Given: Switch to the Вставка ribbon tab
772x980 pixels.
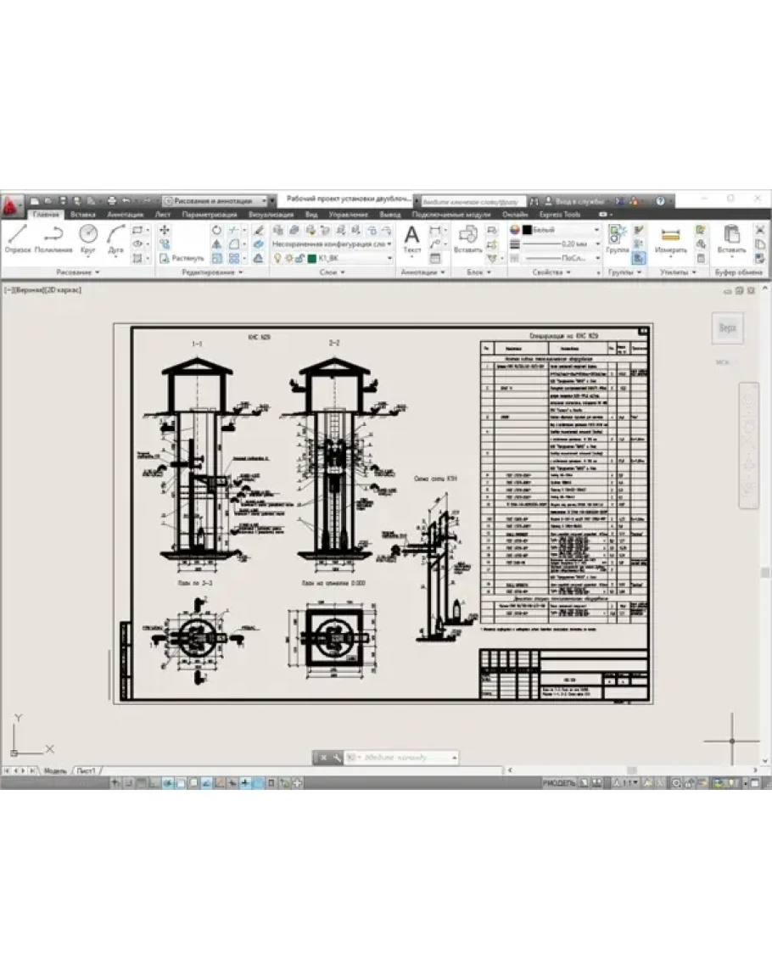Looking at the screenshot, I should pos(83,216).
